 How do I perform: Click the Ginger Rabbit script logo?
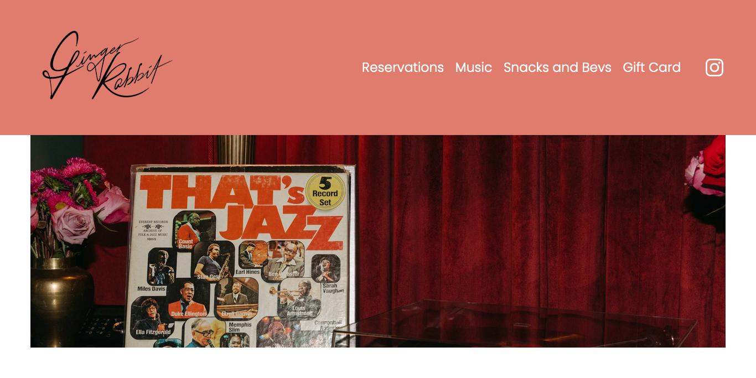point(107,66)
